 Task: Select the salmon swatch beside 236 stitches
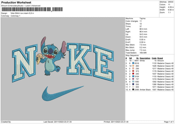coord(133,68)
